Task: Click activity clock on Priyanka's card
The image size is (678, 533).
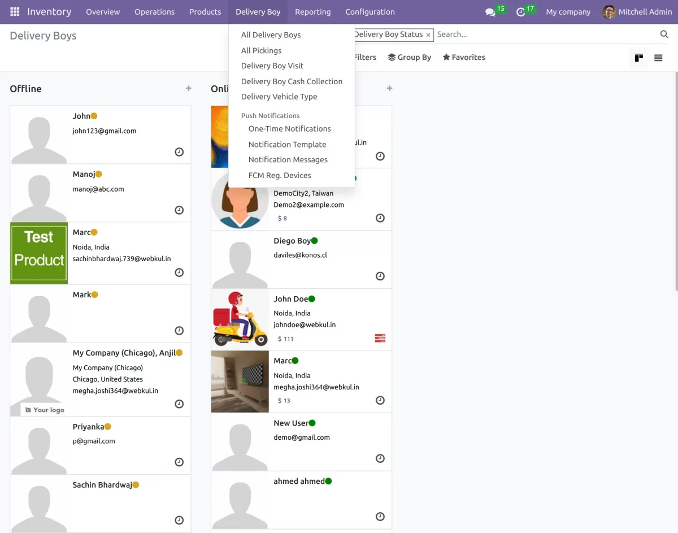Action: (179, 462)
